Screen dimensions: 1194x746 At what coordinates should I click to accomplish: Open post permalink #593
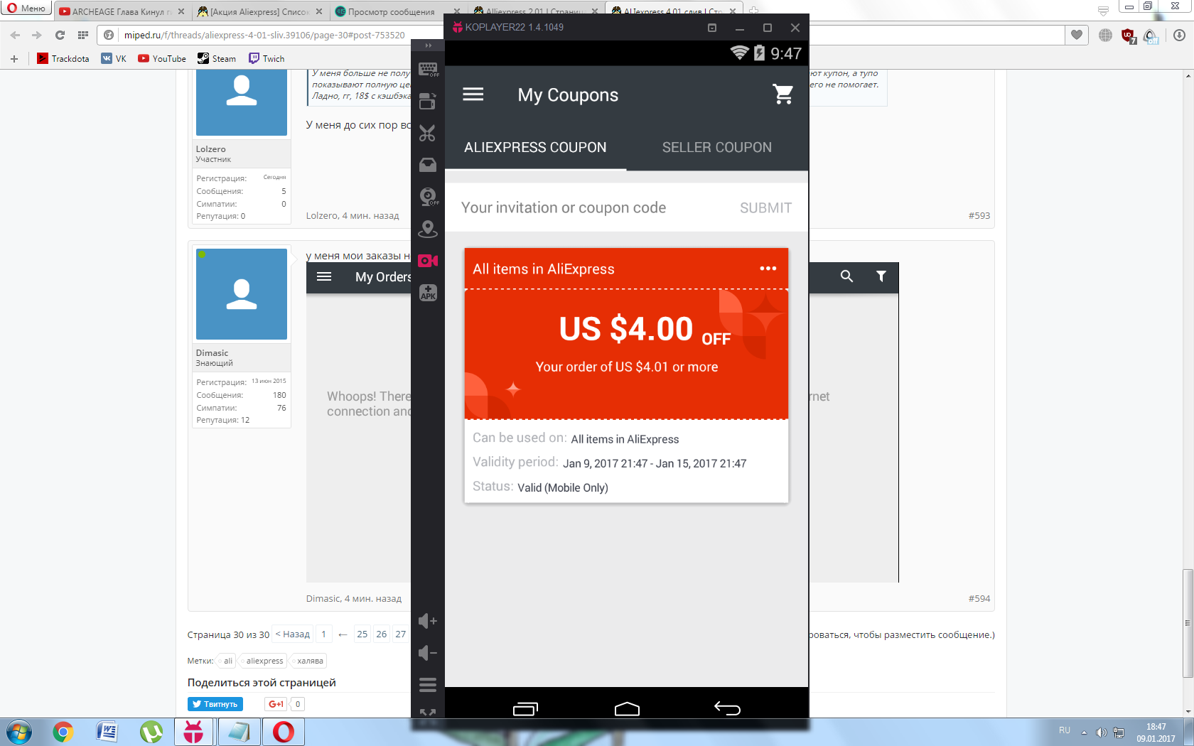979,215
